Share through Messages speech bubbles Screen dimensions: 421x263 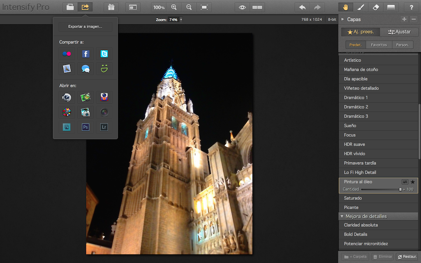pos(86,69)
